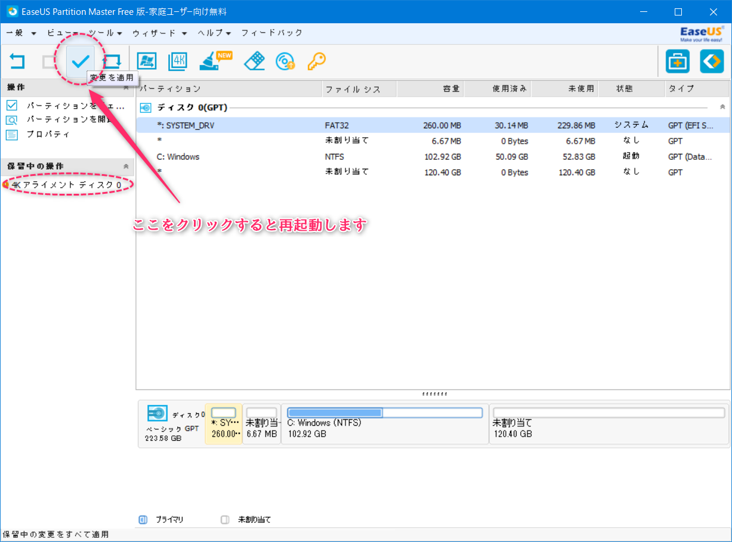The height and width of the screenshot is (542, 732).
Task: Click the Refresh disk toolbar icon
Action: click(x=112, y=61)
